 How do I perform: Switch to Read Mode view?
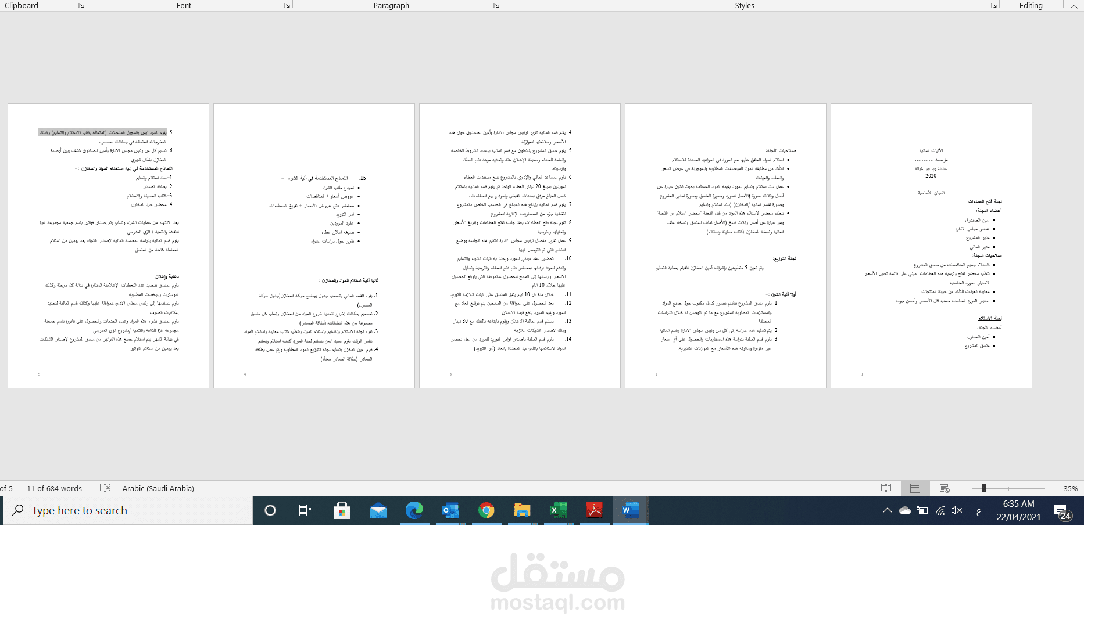click(x=886, y=488)
